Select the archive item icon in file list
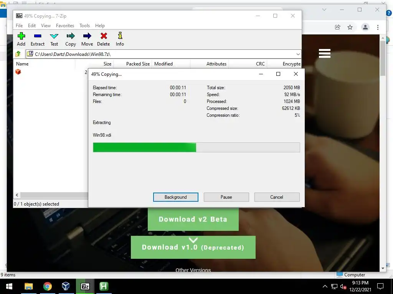 (18, 72)
